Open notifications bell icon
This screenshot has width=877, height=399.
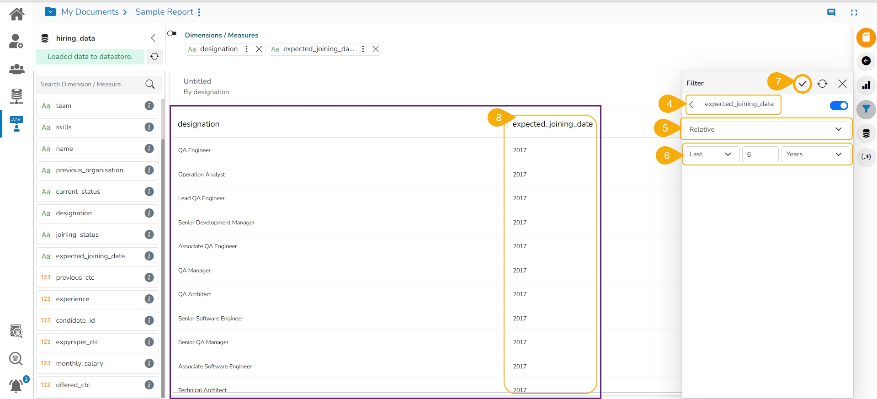pyautogui.click(x=16, y=385)
